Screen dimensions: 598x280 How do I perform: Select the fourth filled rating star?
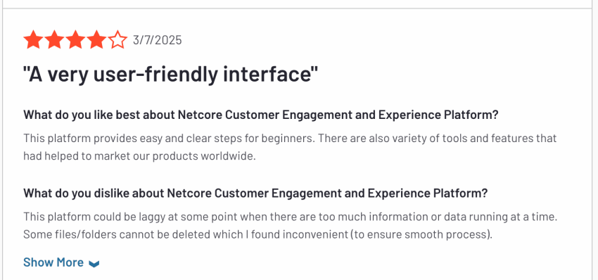coord(96,40)
